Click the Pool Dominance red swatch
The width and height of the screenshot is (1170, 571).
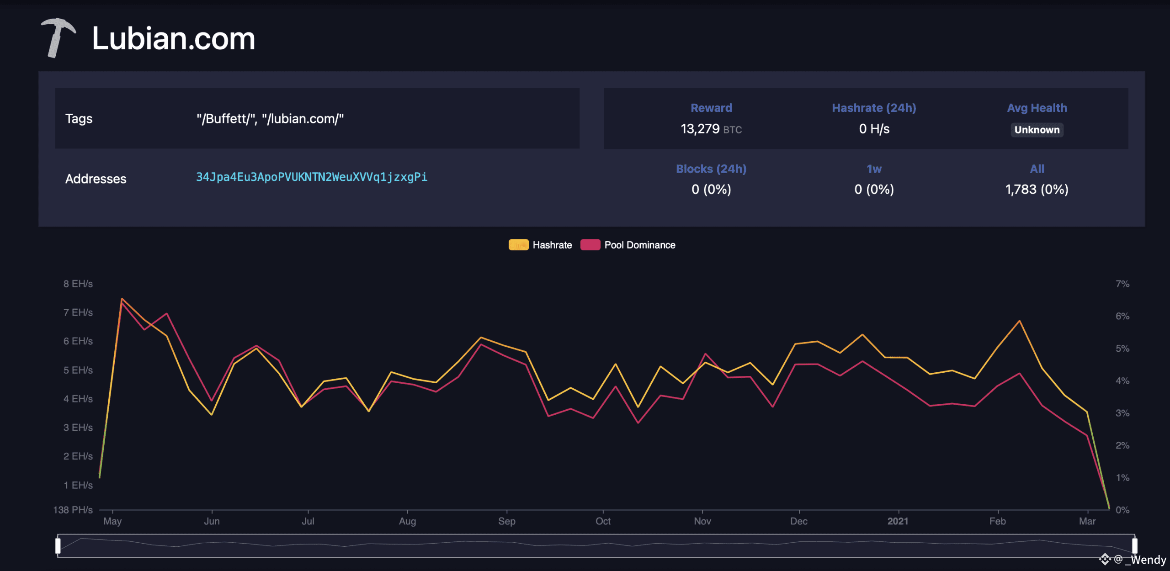590,245
